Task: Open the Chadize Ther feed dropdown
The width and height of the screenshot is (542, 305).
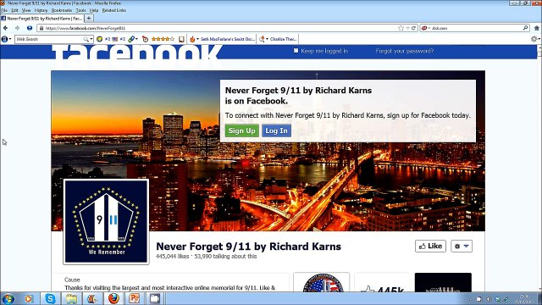Action: pyautogui.click(x=267, y=39)
